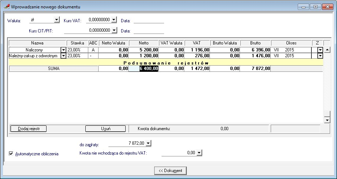This screenshot has height=179, width=337.
Task: Click the Data field next to Kurs CIT/PIT
Action: tap(148, 31)
